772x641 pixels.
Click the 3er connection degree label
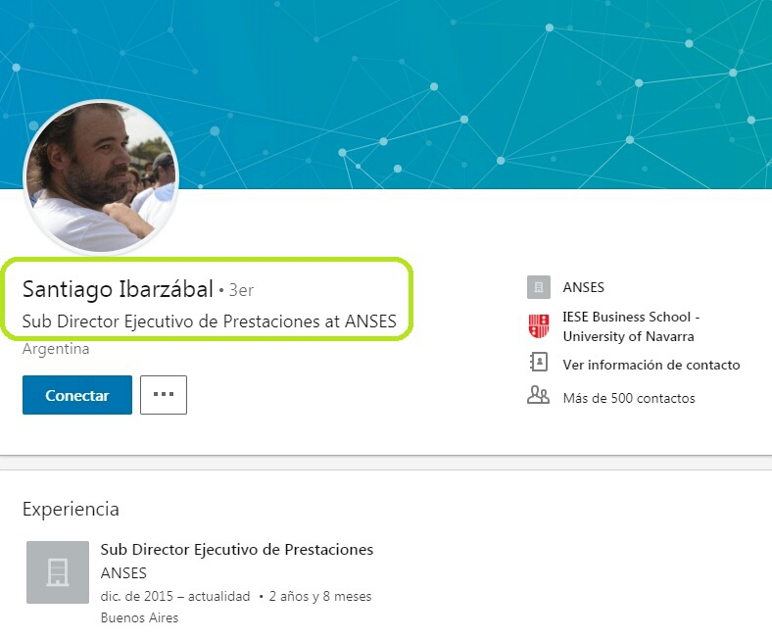pos(241,290)
